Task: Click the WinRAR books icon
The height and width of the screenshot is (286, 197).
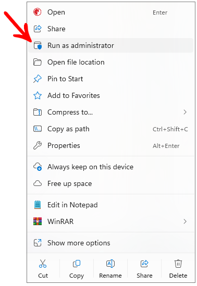Action: pyautogui.click(x=38, y=221)
